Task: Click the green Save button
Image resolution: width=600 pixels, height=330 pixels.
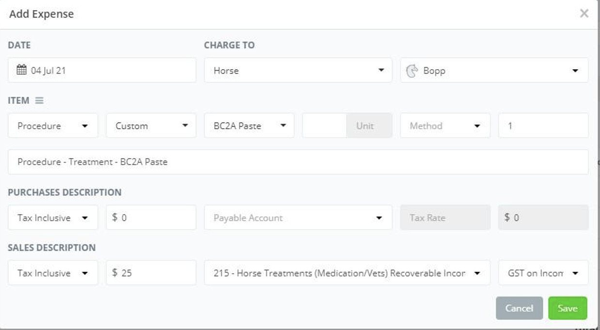Action: tap(567, 308)
